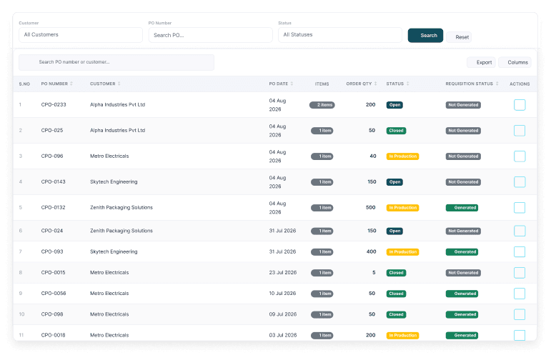Click Skytech Engineering in CPO-0143 row
This screenshot has height=355, width=551.
pos(114,181)
